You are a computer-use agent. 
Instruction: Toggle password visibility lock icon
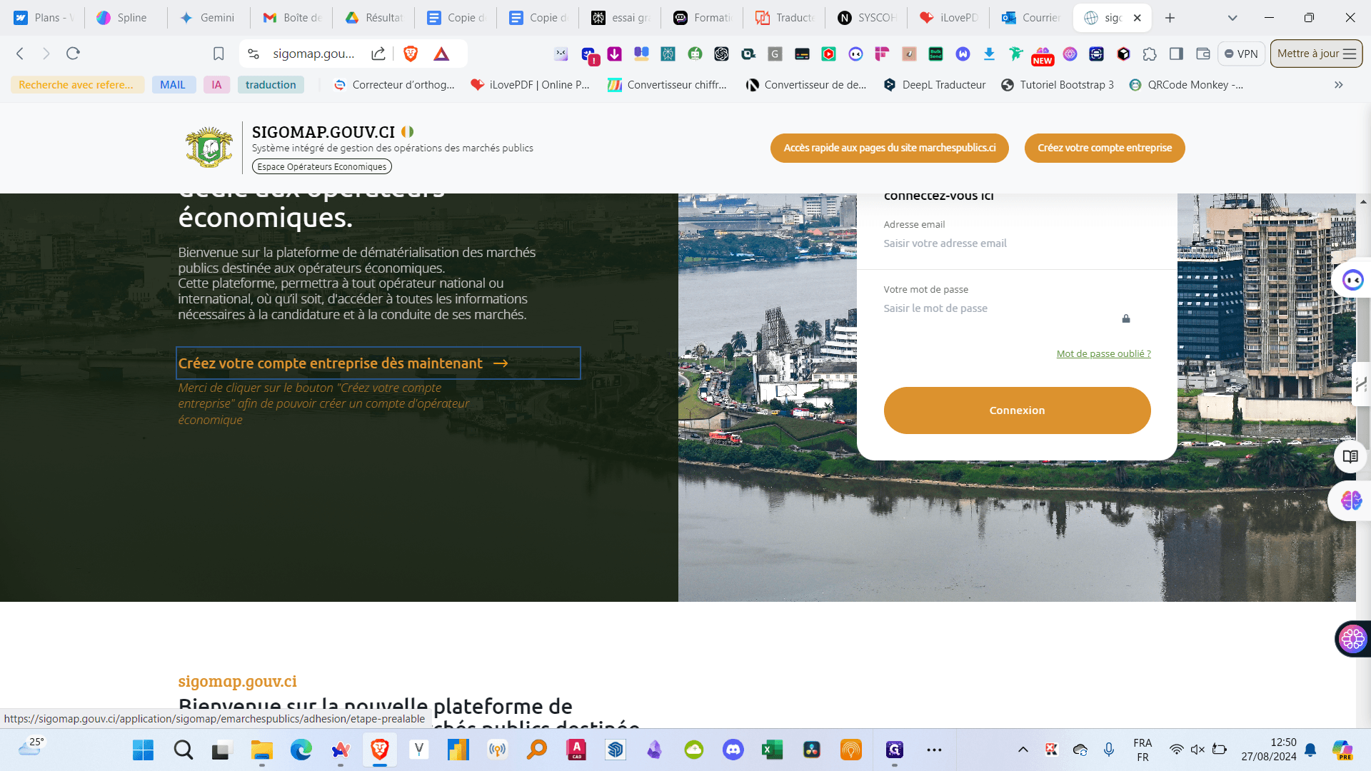[1126, 318]
